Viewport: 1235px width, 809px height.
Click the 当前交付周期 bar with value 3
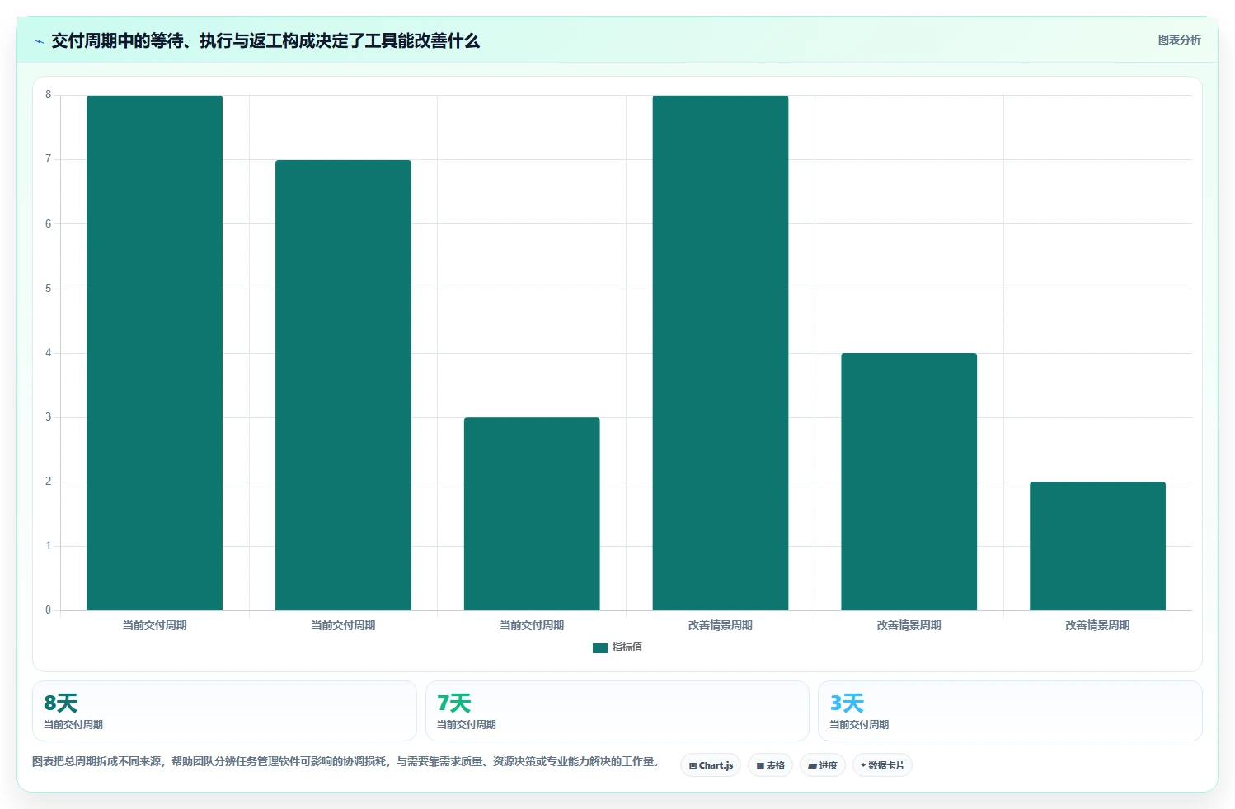(532, 514)
